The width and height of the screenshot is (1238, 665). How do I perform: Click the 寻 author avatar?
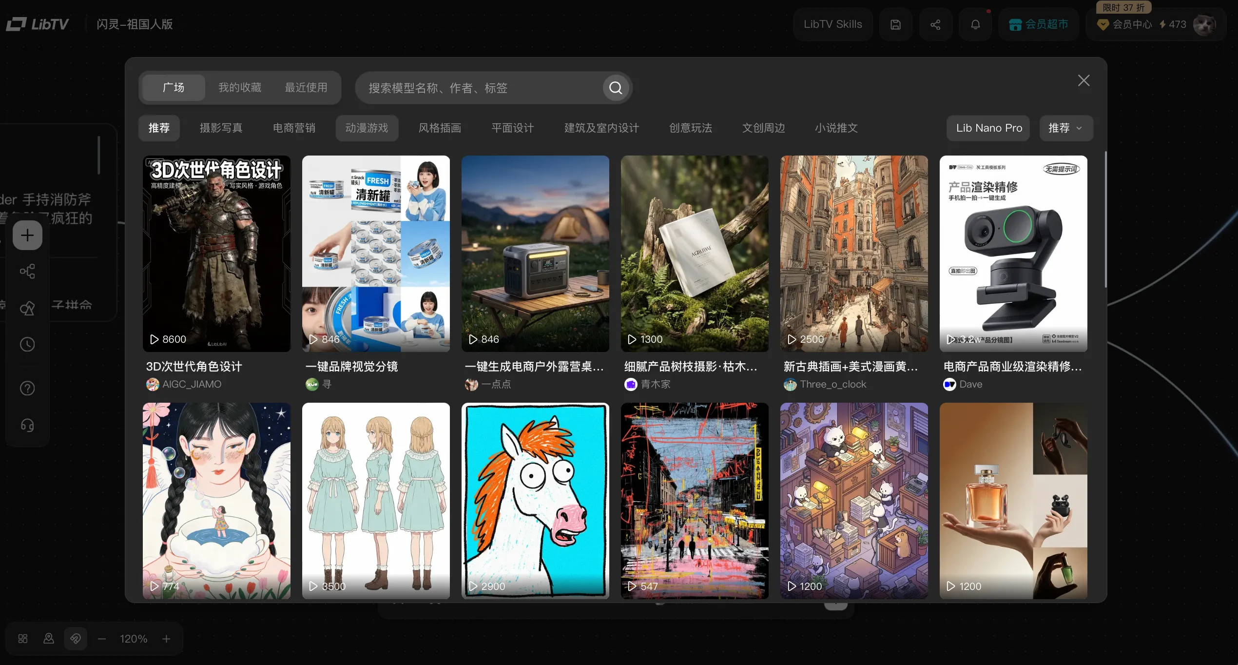pyautogui.click(x=312, y=384)
